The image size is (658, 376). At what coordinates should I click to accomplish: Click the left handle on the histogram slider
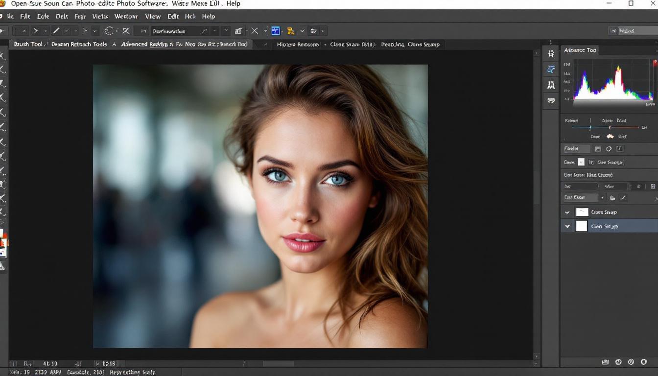590,128
